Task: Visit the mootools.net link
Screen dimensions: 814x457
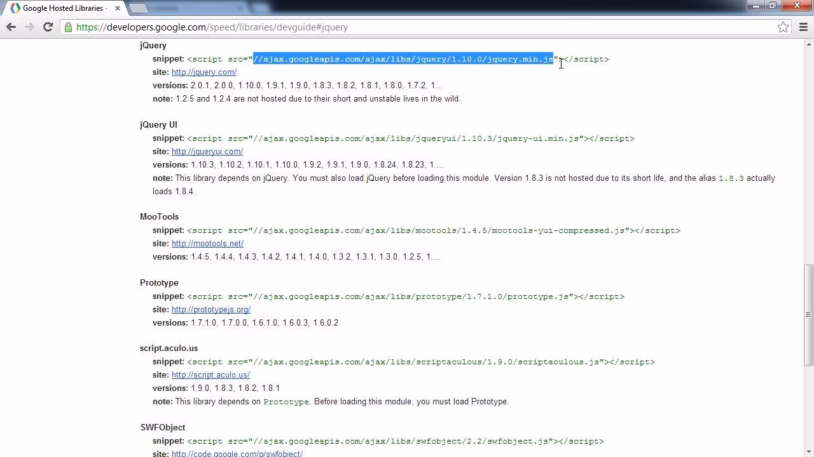Action: click(207, 244)
